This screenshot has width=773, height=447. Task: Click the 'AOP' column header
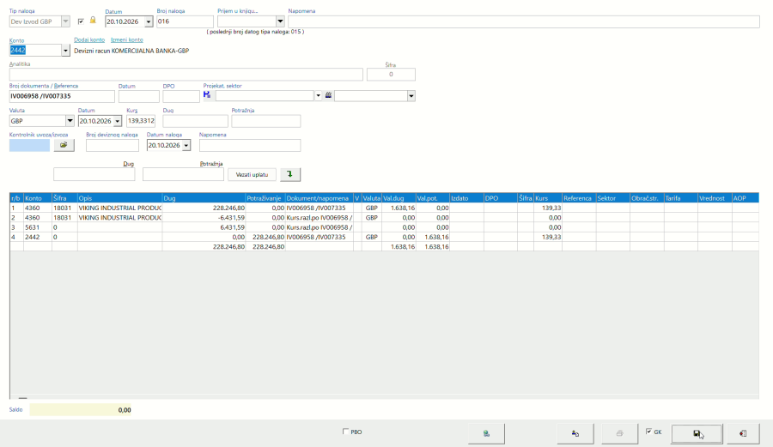coord(745,198)
